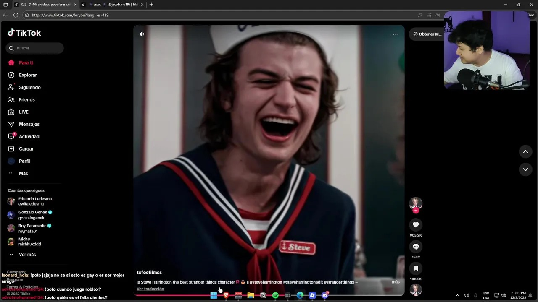This screenshot has height=302, width=538.
Task: Open Microsoft Edge from the taskbar
Action: pos(300,295)
